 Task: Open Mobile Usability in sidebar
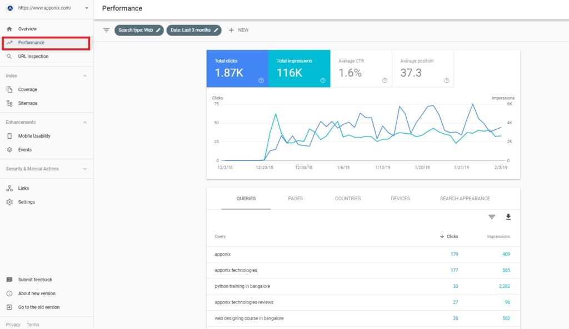(47, 136)
